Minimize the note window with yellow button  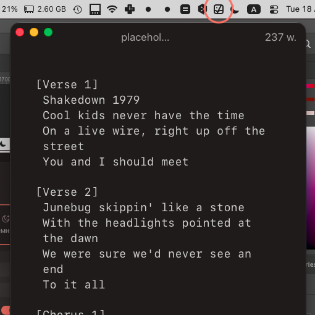[34, 32]
